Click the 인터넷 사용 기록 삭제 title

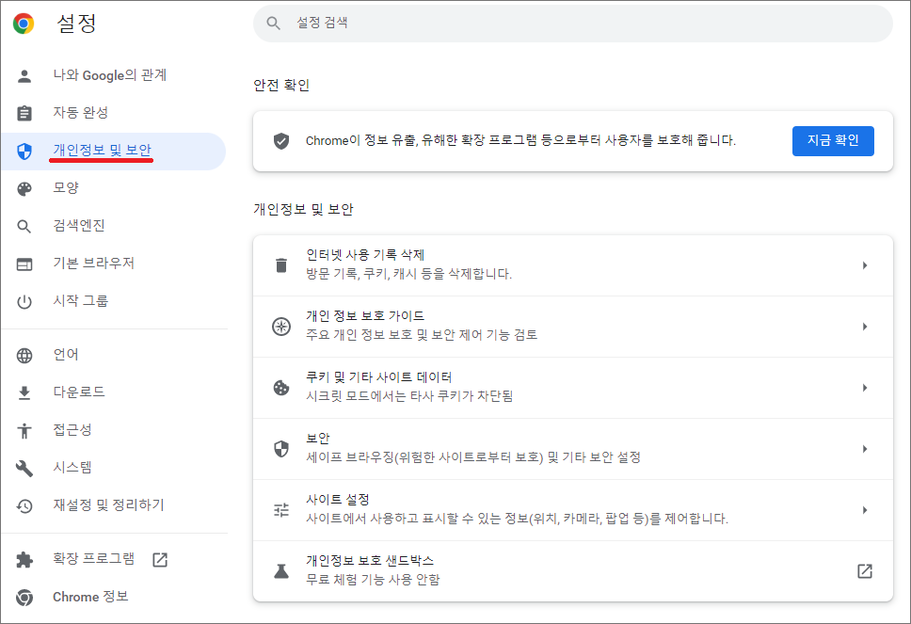(365, 255)
